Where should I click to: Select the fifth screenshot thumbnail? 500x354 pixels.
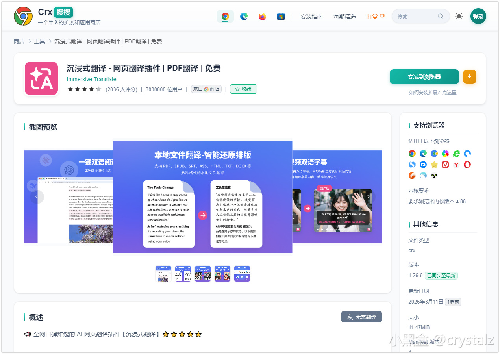[242, 274]
